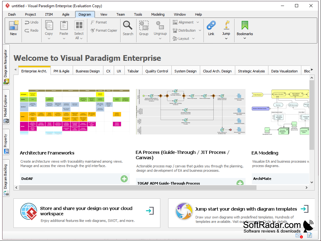The height and width of the screenshot is (241, 321).
Task: Expand the Paste dropdown arrow
Action: pyautogui.click(x=64, y=39)
